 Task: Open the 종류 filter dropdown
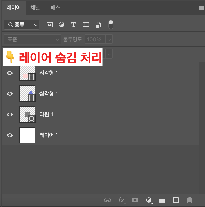click(21, 25)
